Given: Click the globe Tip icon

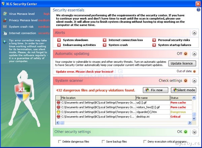Looking at the screenshot, I should [x=5, y=42].
